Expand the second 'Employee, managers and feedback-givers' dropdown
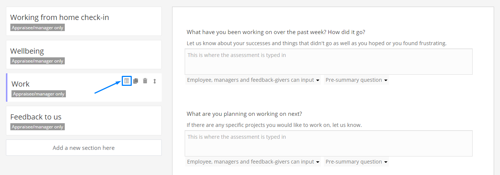This screenshot has height=175, width=500. [x=253, y=162]
